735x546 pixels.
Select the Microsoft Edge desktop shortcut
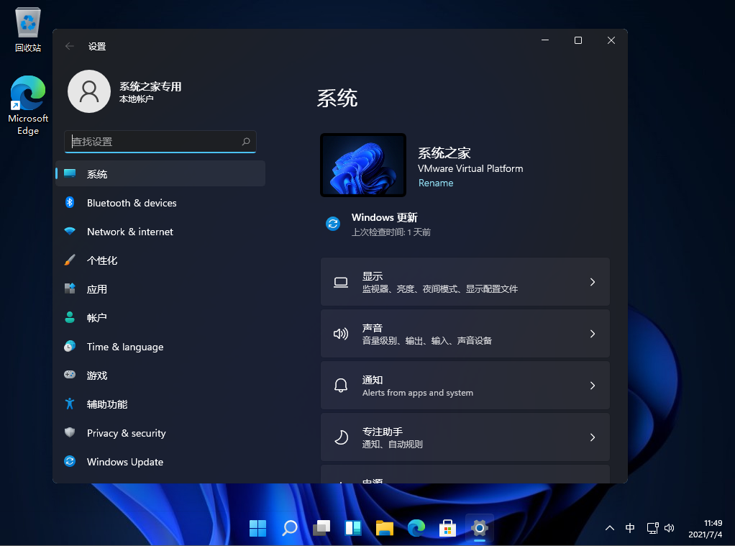pos(28,106)
